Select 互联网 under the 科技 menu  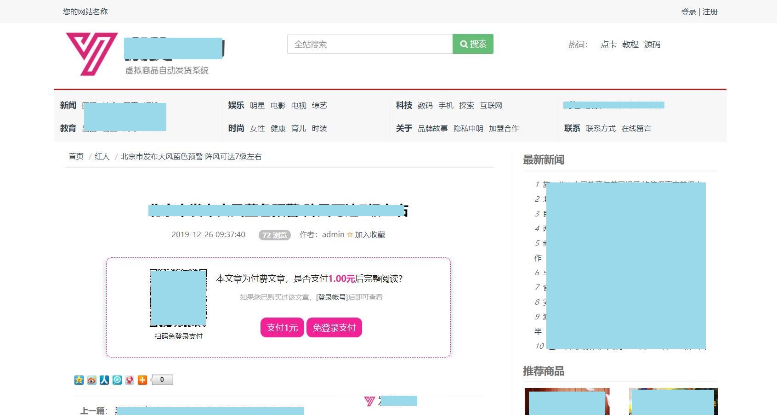pyautogui.click(x=491, y=106)
